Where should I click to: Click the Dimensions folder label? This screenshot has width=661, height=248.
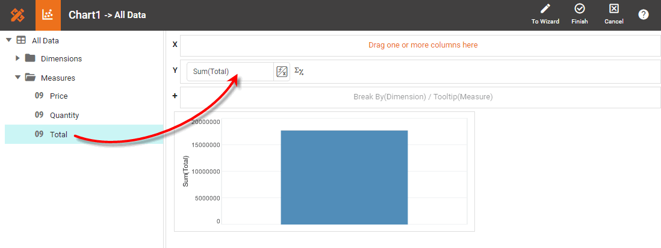[61, 58]
